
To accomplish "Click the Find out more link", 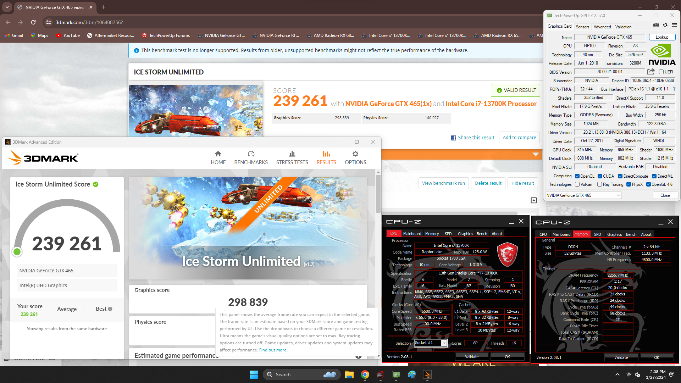I will pyautogui.click(x=273, y=350).
